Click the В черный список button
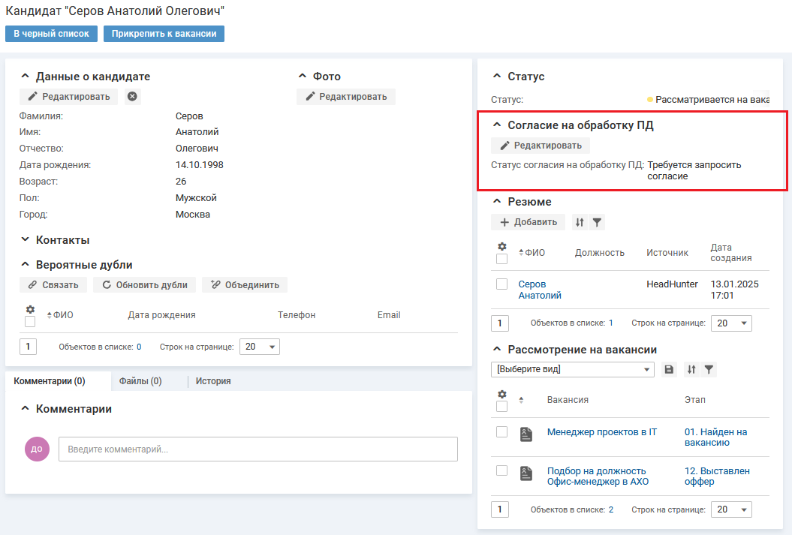 51,34
